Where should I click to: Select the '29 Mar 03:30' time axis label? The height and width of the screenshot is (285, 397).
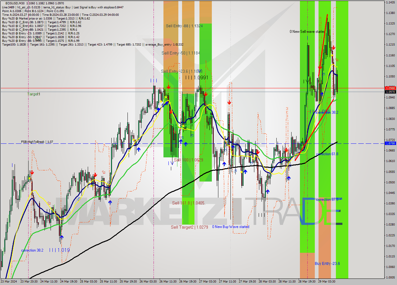(327, 282)
